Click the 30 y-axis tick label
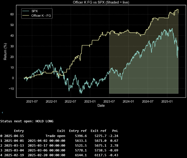The height and width of the screenshot is (158, 187). coord(12,46)
